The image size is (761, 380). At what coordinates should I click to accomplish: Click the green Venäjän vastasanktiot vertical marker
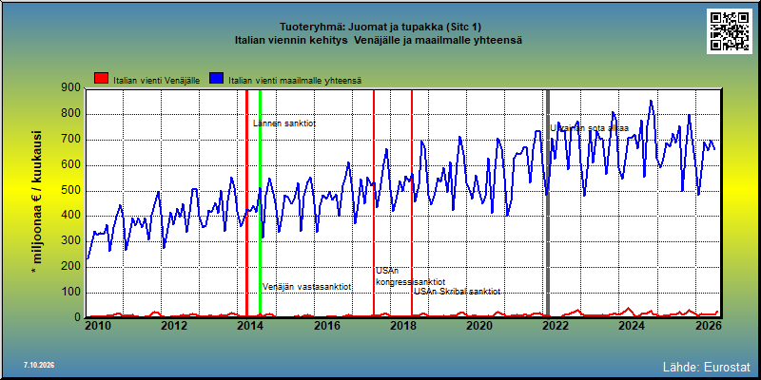point(260,203)
